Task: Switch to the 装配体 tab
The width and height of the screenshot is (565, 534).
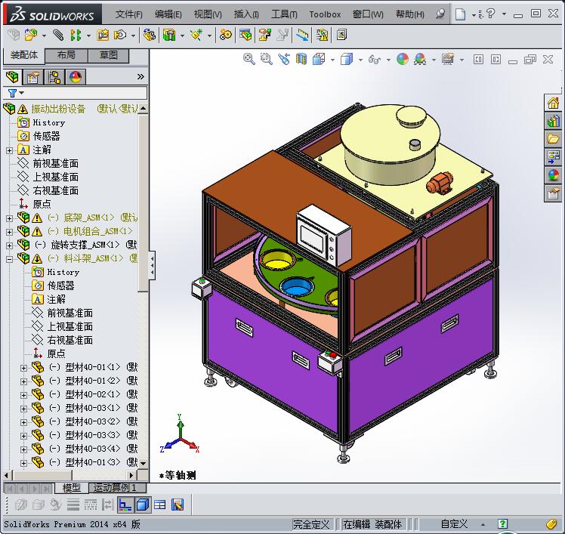Action: click(23, 55)
